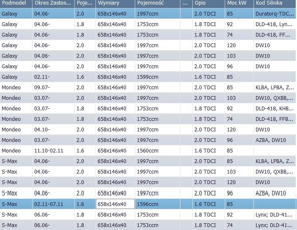Sort by the Opis column header
The height and width of the screenshot is (230, 297).
(x=209, y=3)
